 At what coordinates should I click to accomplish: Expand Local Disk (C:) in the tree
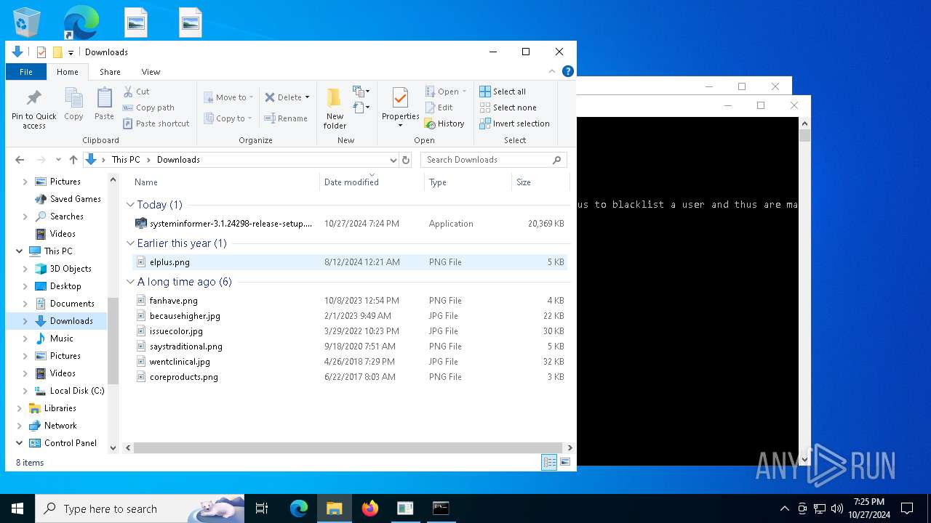point(25,391)
